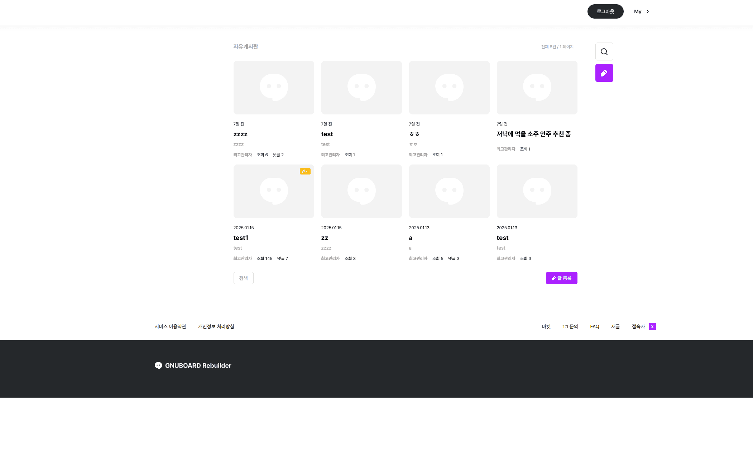The image size is (753, 462).
Task: Open FAQ in the footer menu
Action: point(594,326)
